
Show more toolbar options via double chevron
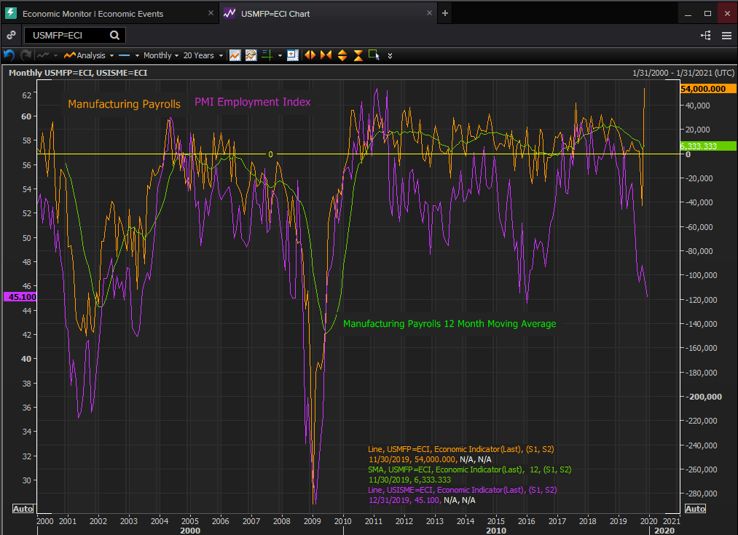[390, 55]
